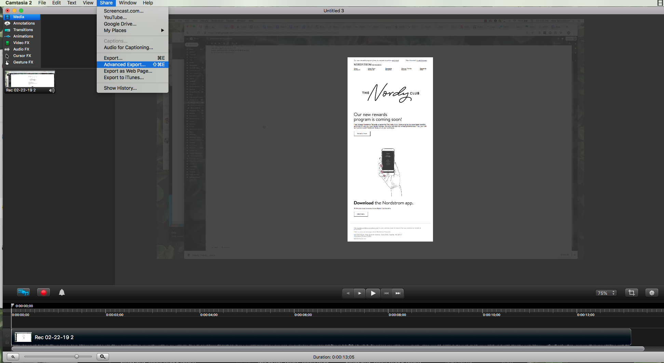Image resolution: width=664 pixels, height=363 pixels.
Task: Toggle track visibility eye icon
Action: [7, 335]
